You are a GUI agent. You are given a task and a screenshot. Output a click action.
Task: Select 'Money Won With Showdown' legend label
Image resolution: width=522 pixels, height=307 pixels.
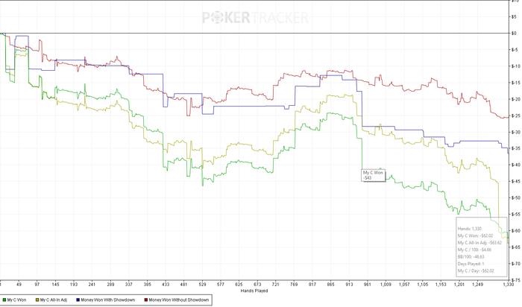tap(108, 300)
